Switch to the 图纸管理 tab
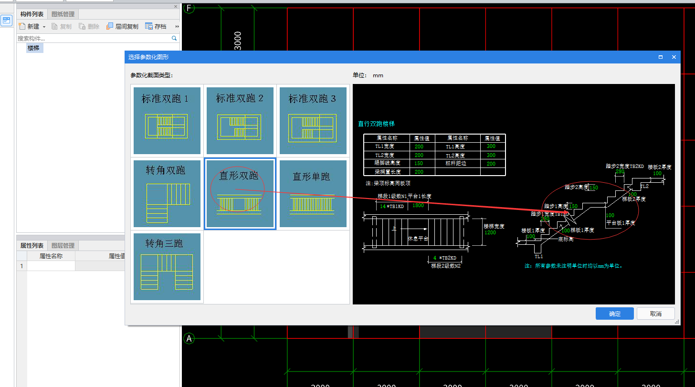The width and height of the screenshot is (695, 387). pos(63,14)
